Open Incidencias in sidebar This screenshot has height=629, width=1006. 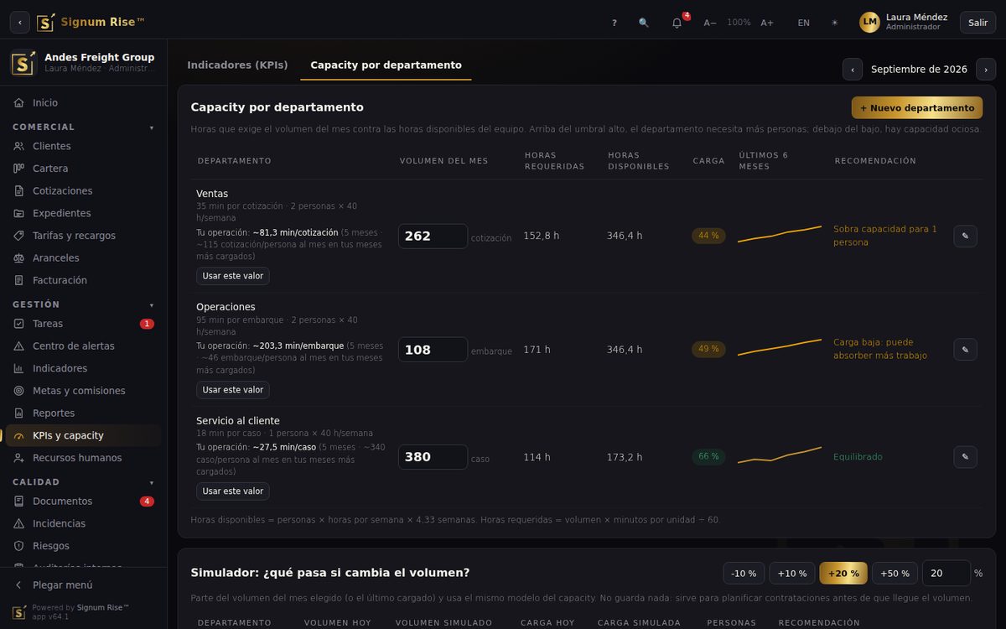click(x=84, y=523)
